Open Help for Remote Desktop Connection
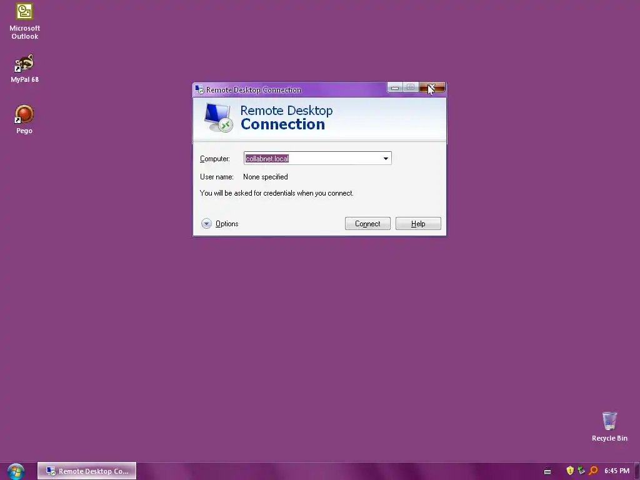 click(418, 224)
